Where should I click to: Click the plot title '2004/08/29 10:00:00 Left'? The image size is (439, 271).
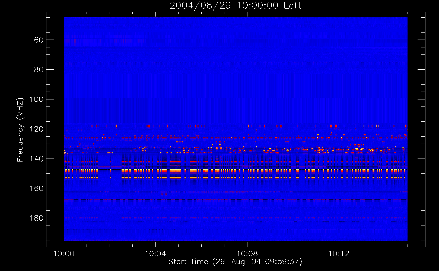[235, 5]
